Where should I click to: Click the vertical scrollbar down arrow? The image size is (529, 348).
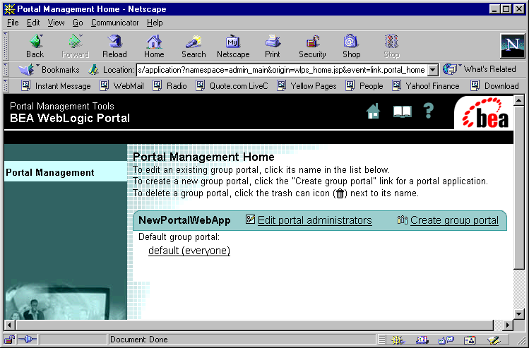(x=519, y=314)
